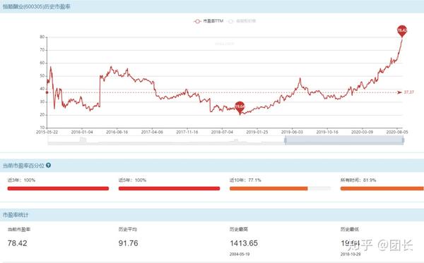Open help icon beside 当前市盈率百分位

tap(48, 166)
